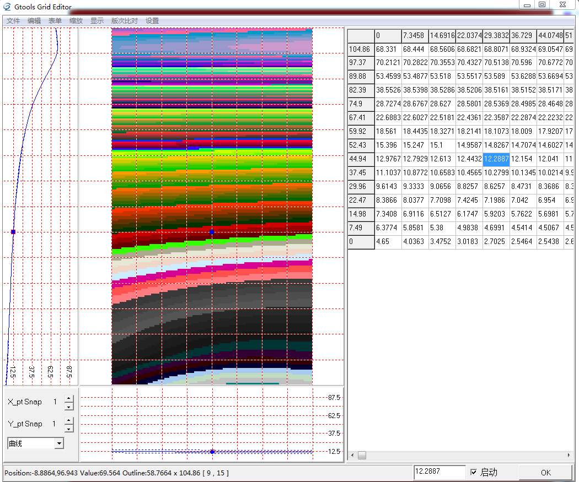Increase X_pt Snap with up arrow
The width and height of the screenshot is (579, 482).
tap(69, 399)
